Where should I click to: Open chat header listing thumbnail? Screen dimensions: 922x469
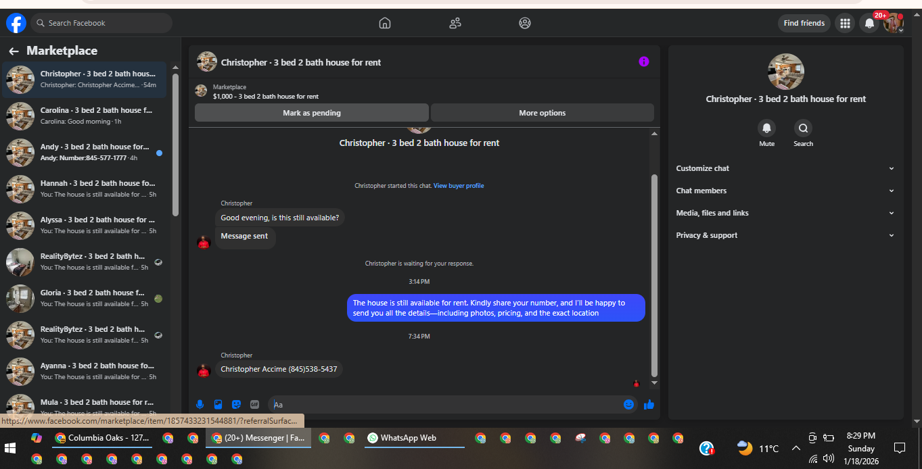click(x=207, y=61)
